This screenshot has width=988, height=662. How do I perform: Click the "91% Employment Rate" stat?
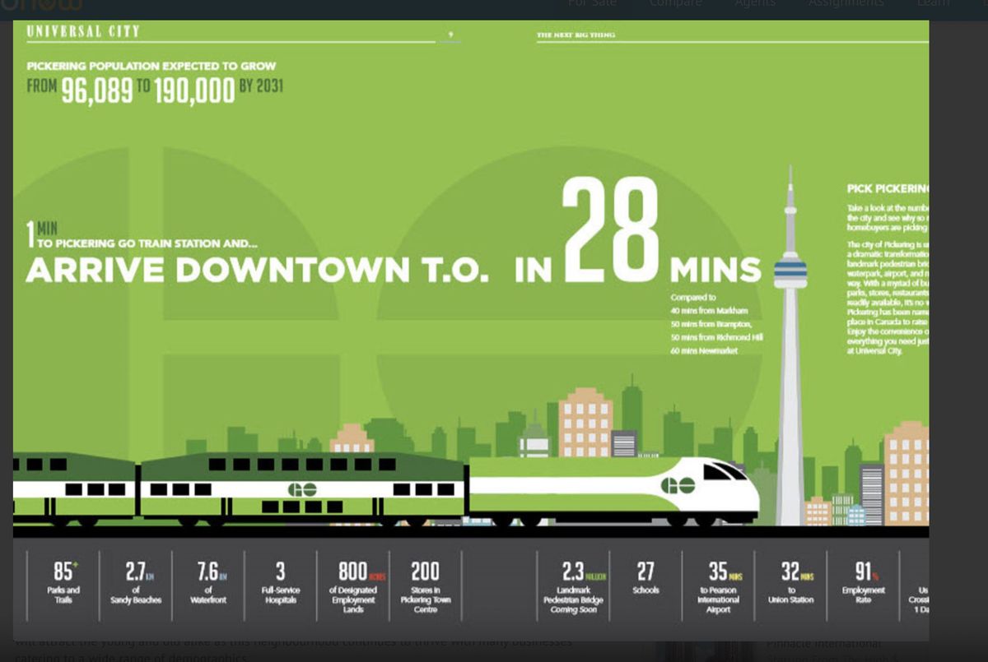pyautogui.click(x=863, y=583)
